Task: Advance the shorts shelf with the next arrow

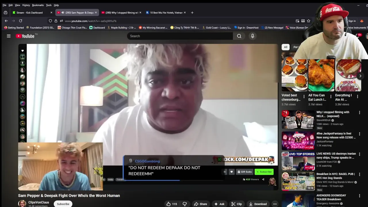Action: point(360,76)
